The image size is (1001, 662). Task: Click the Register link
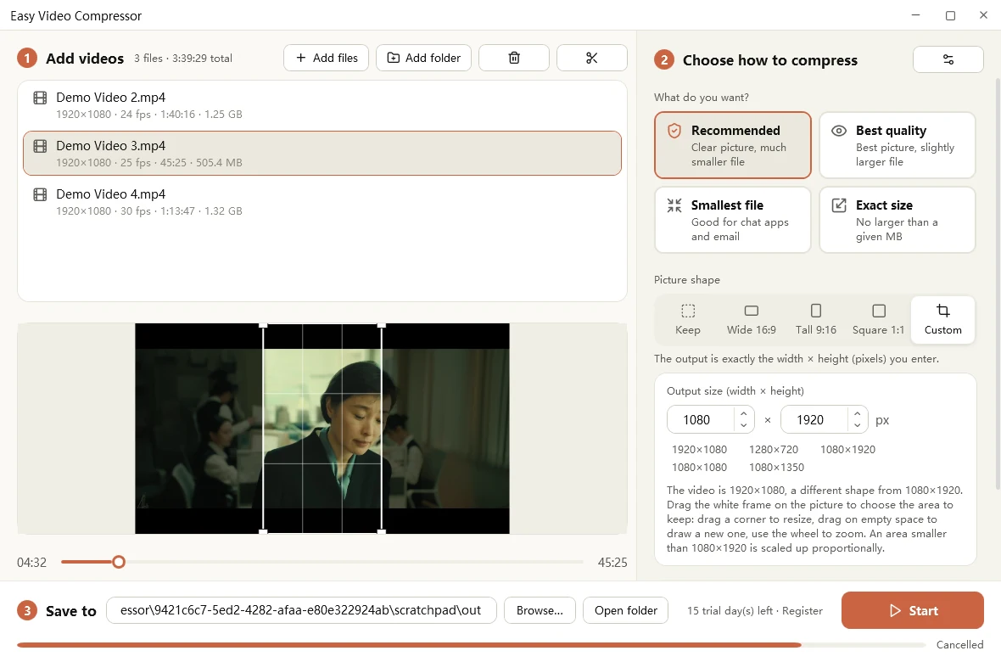802,611
